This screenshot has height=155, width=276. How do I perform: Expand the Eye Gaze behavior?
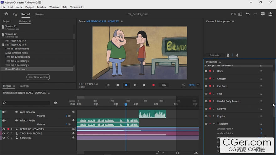tap(214, 86)
